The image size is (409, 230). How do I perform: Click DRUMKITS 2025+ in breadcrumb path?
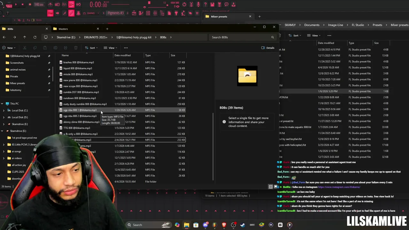(x=96, y=37)
